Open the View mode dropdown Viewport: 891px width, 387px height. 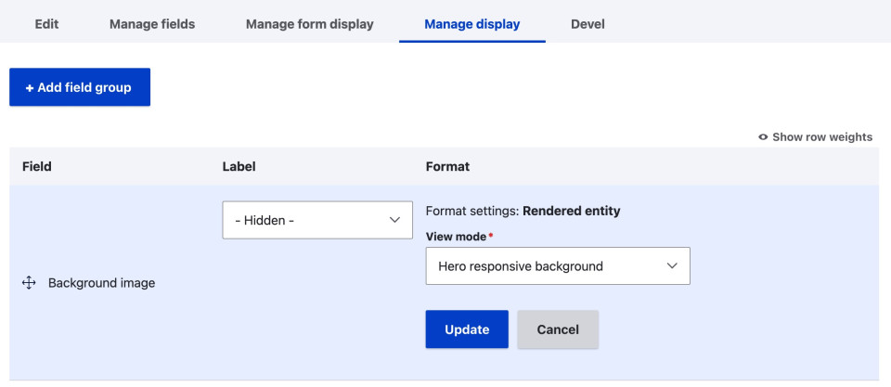tap(558, 265)
